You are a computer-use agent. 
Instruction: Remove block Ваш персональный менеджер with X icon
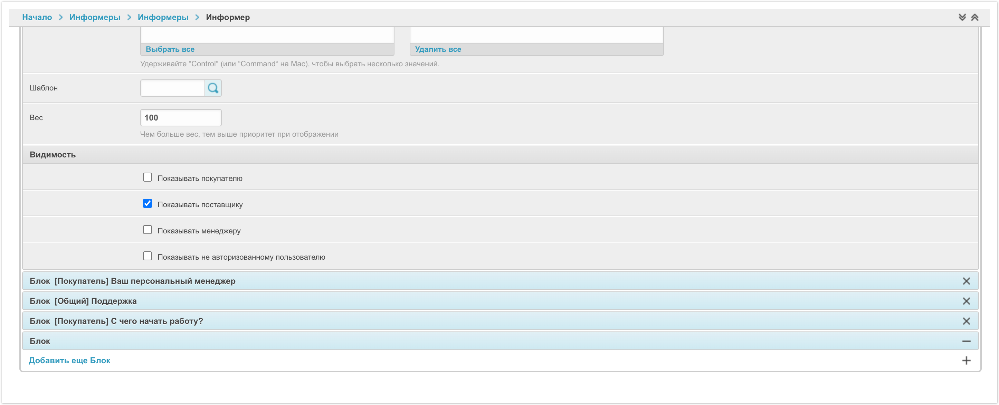(x=966, y=281)
